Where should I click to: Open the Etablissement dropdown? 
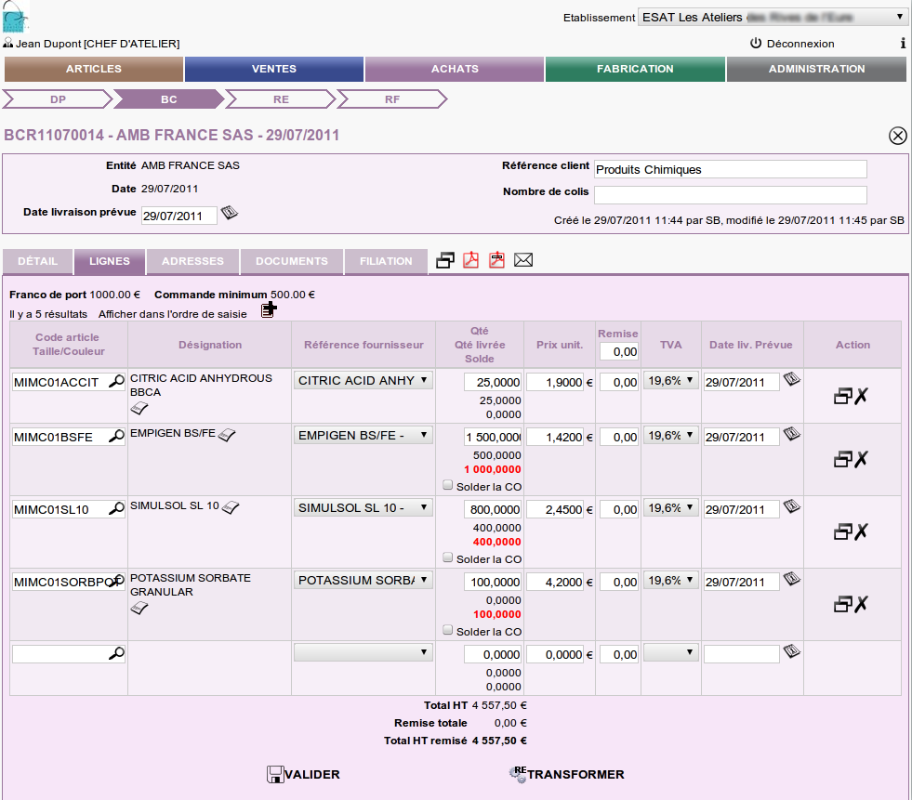click(x=773, y=17)
